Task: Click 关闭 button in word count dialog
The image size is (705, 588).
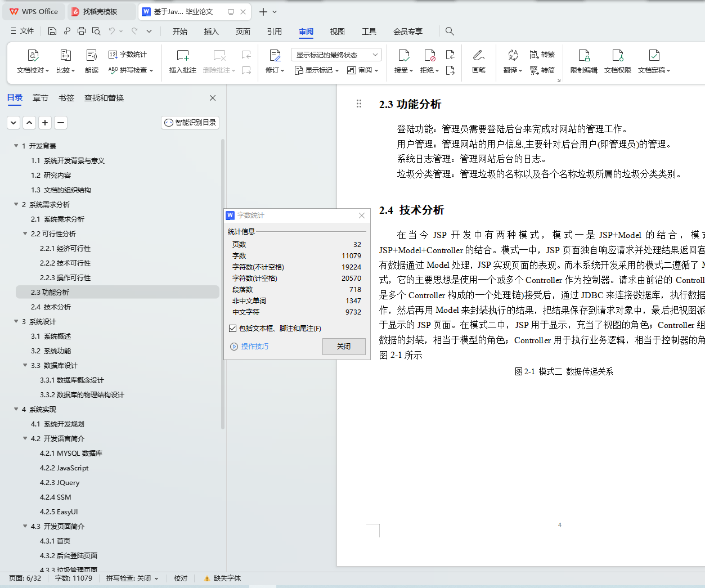Action: 344,346
